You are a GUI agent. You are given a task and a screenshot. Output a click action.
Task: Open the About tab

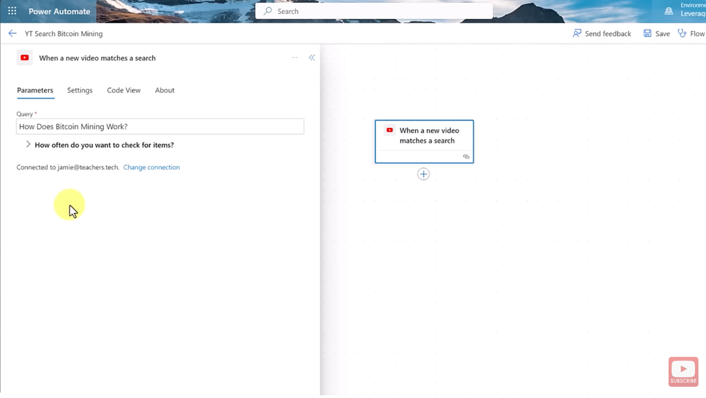click(165, 90)
